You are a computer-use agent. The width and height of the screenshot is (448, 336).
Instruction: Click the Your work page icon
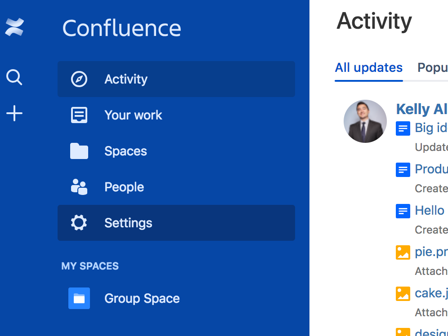click(79, 115)
